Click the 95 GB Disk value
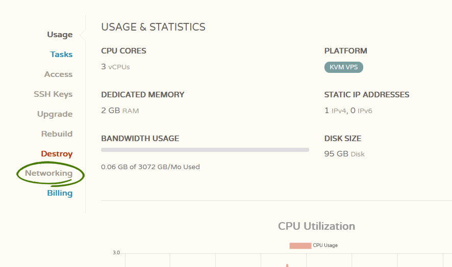The height and width of the screenshot is (267, 452). click(x=344, y=154)
